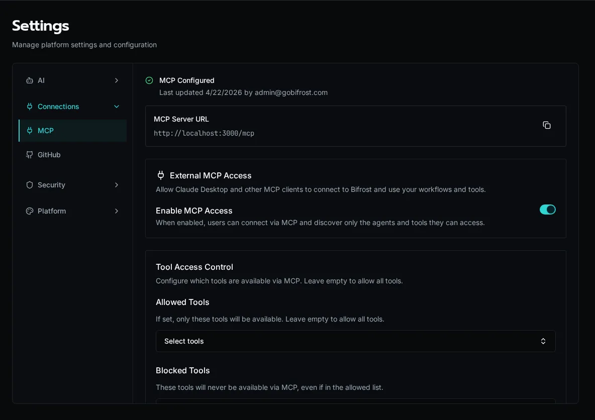Open the Platform settings section
The image size is (595, 420).
point(72,211)
